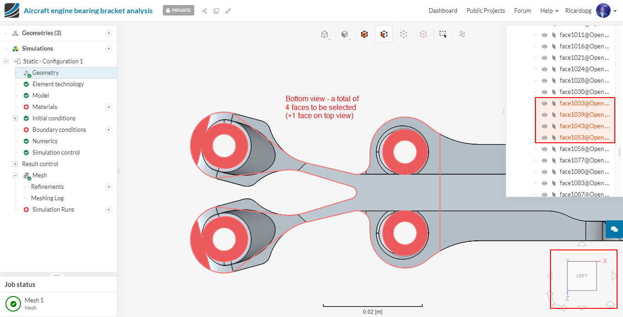Click the SimScale logo
Screen dimensions: 623x317
12,10
